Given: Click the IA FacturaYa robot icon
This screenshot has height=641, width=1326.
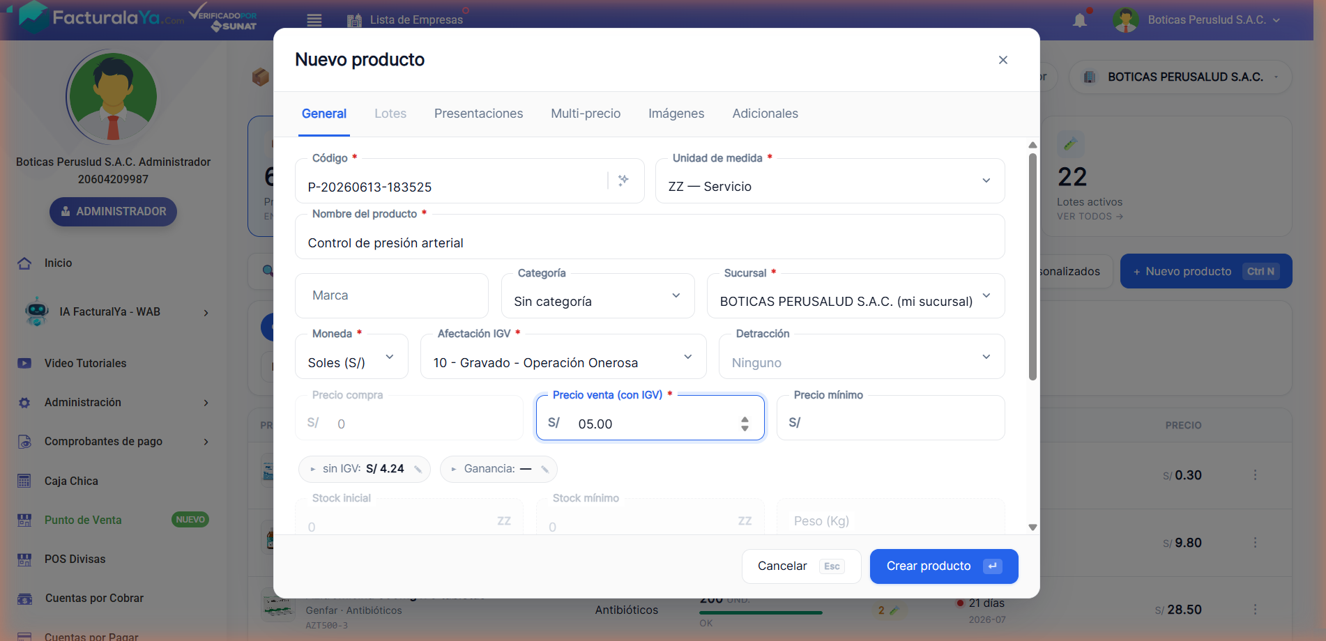Looking at the screenshot, I should click(36, 311).
